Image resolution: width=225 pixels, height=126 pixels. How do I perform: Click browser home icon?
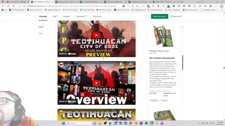(x=14, y=6)
